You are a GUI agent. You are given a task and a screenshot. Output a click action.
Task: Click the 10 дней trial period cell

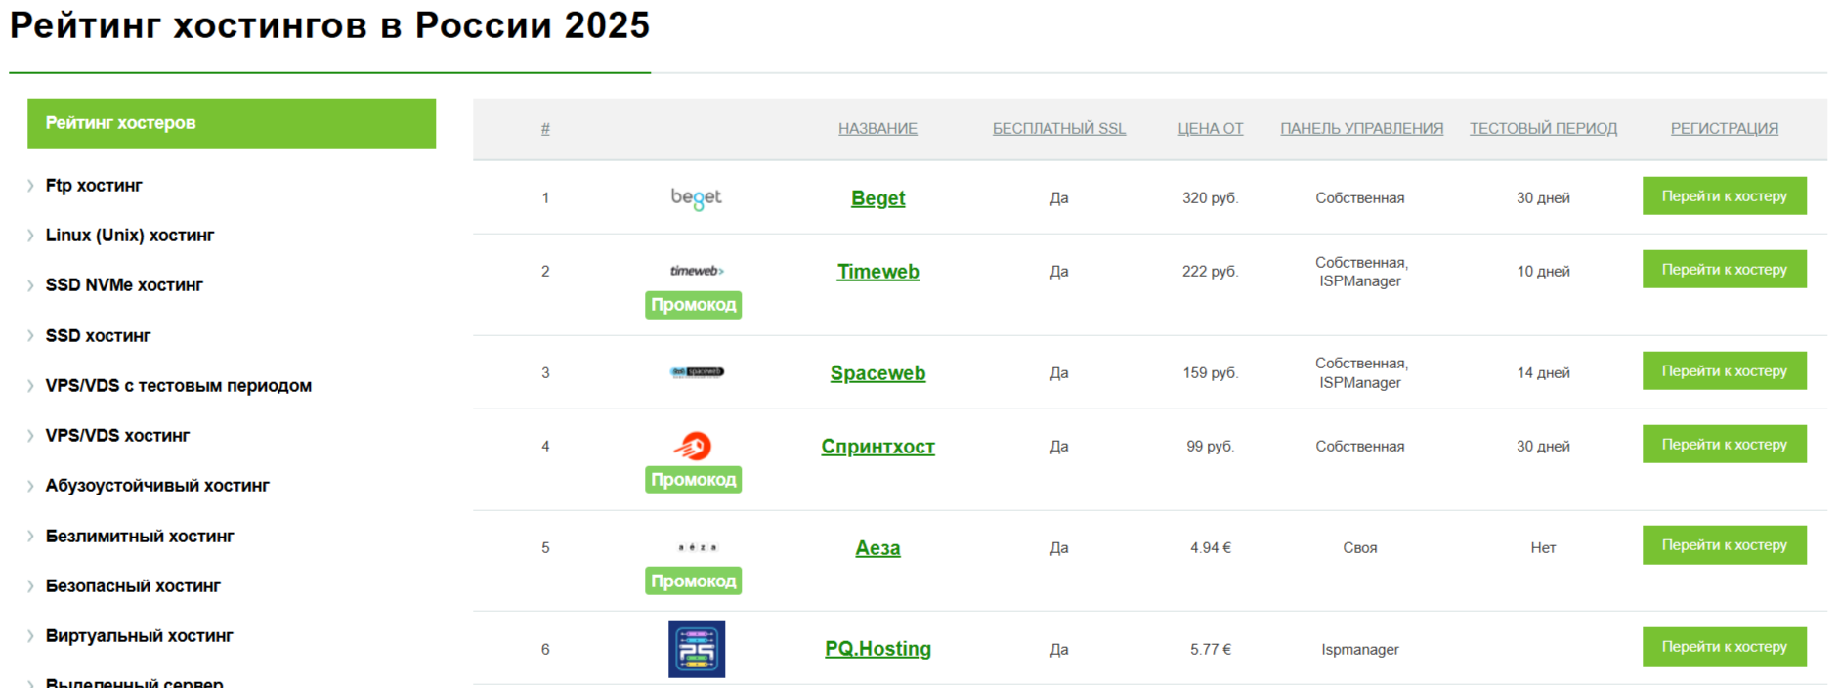point(1543,271)
